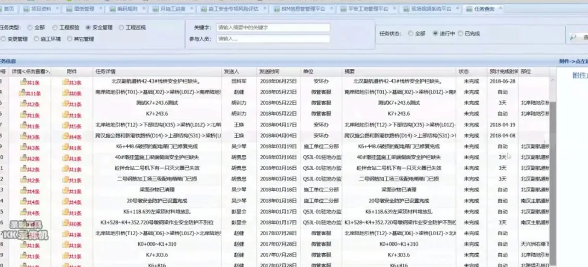Open details icon for K7+303.6 row
This screenshot has height=267, width=588.
point(23,255)
